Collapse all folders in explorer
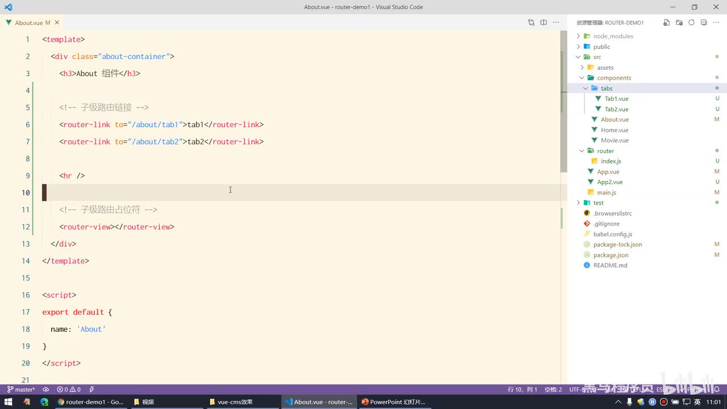727x409 pixels. (704, 23)
